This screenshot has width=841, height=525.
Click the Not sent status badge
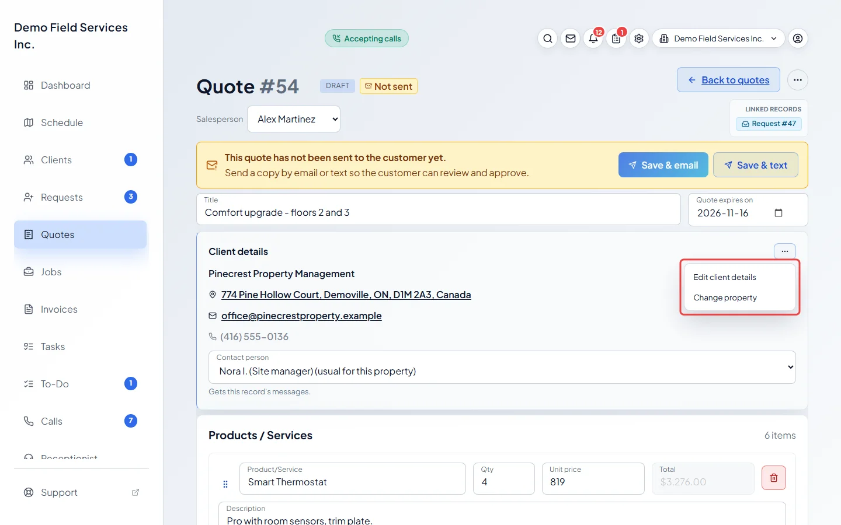coord(388,86)
